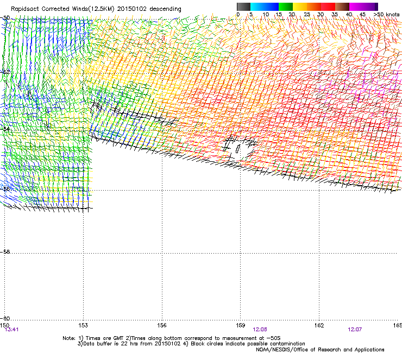402x353 pixels.
Task: Click the '45' legend scale label
Action: pyautogui.click(x=362, y=14)
